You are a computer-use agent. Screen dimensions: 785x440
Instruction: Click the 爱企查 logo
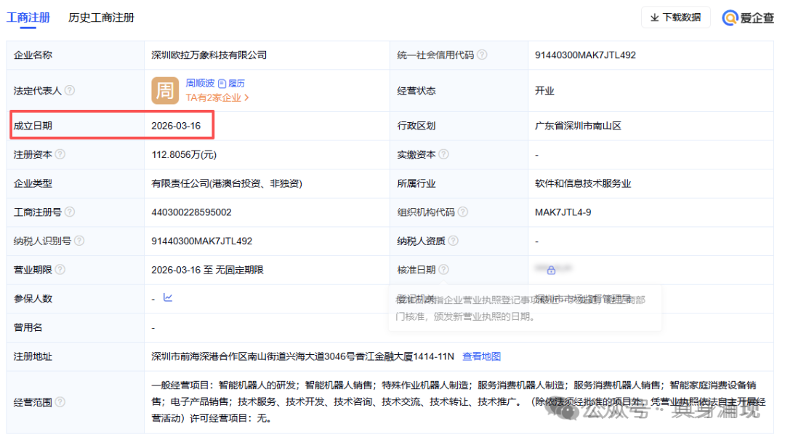tap(747, 18)
